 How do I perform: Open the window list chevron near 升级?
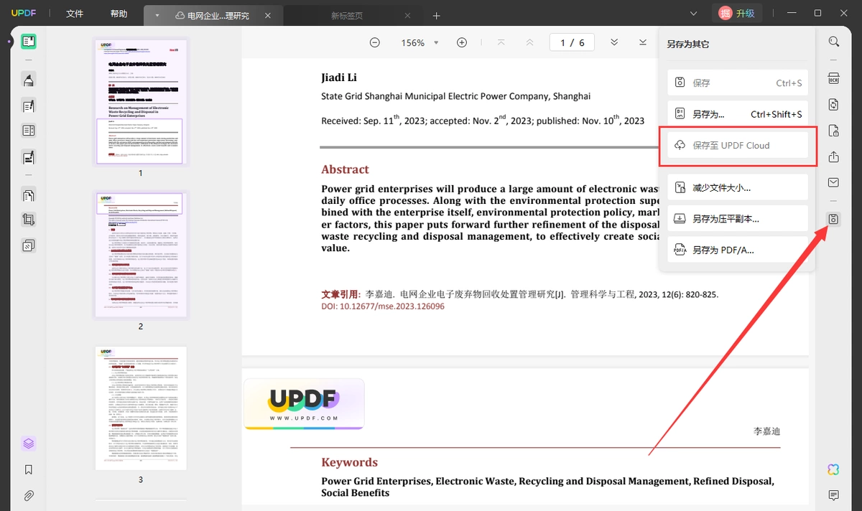click(x=694, y=14)
